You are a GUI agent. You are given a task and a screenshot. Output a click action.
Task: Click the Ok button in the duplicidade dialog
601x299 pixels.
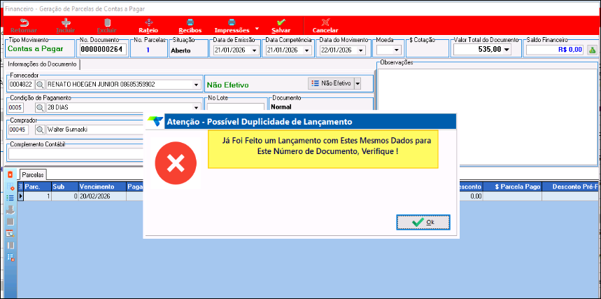(x=423, y=222)
